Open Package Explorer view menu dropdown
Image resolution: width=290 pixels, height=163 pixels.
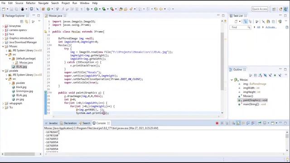click(39, 21)
